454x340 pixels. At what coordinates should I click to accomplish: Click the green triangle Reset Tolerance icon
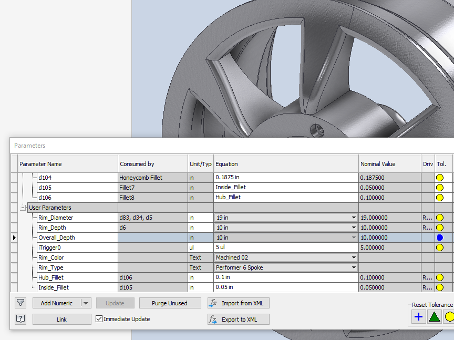(x=434, y=317)
